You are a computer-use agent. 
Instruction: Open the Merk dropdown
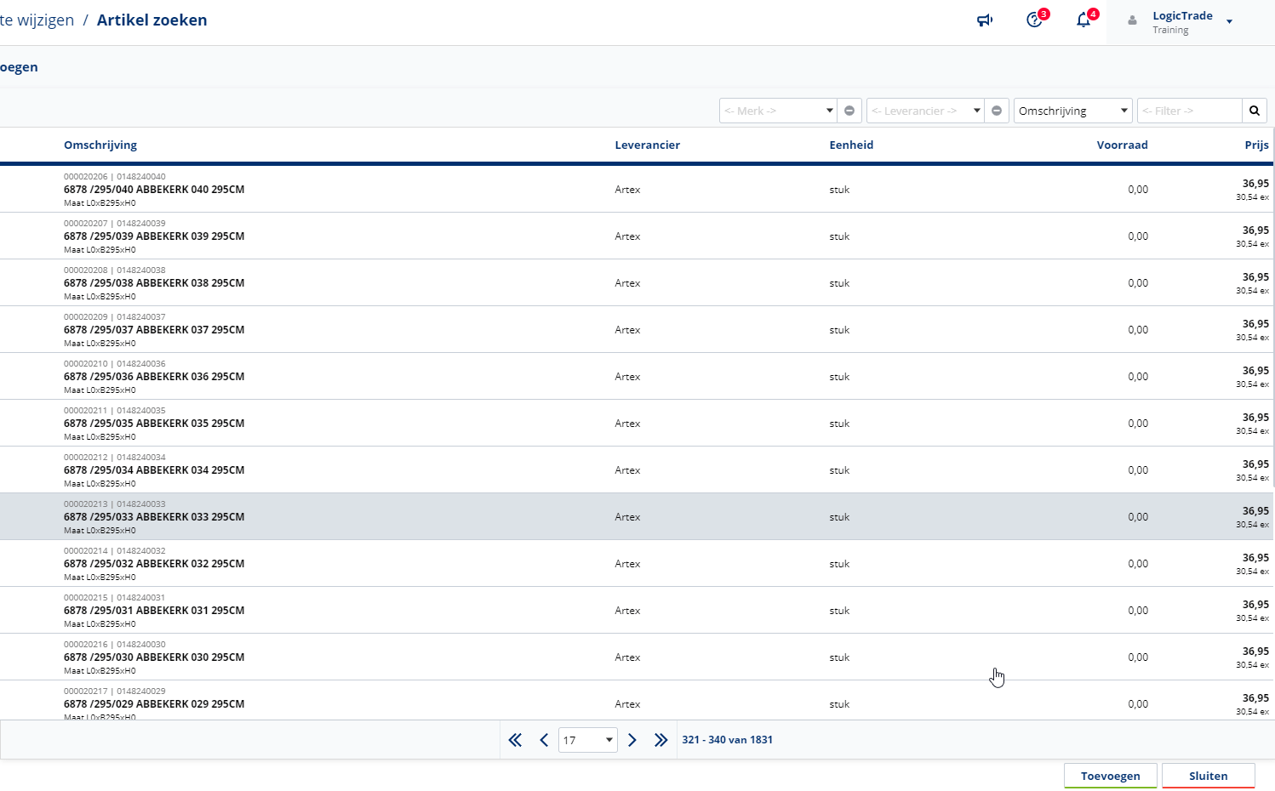click(x=778, y=111)
